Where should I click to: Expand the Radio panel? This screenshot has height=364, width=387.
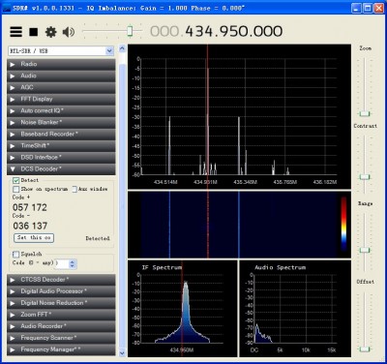click(61, 64)
